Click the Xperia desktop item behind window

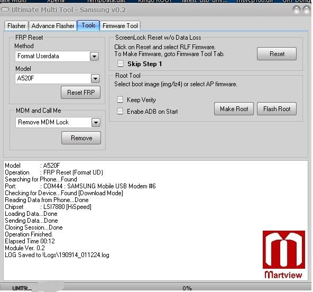click(56, 1)
